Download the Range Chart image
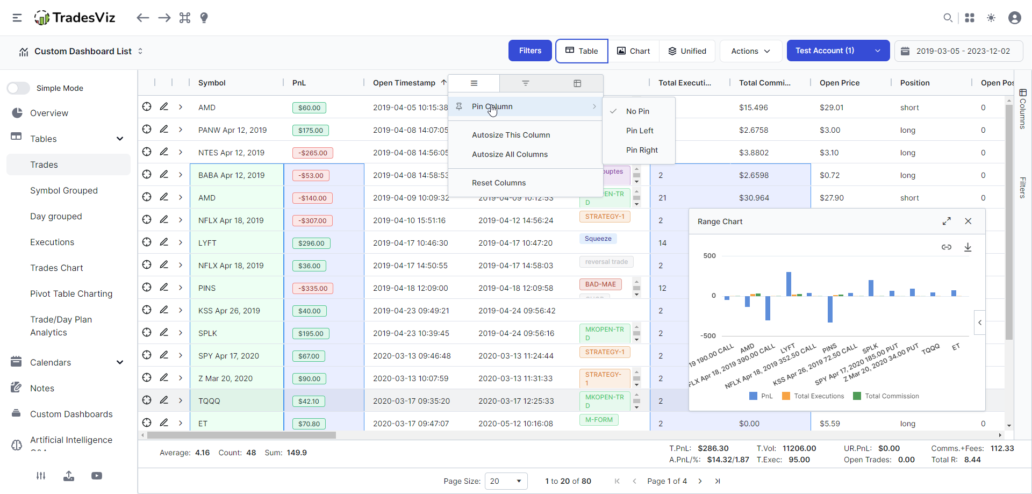Viewport: 1032px width, 494px height. tap(967, 247)
